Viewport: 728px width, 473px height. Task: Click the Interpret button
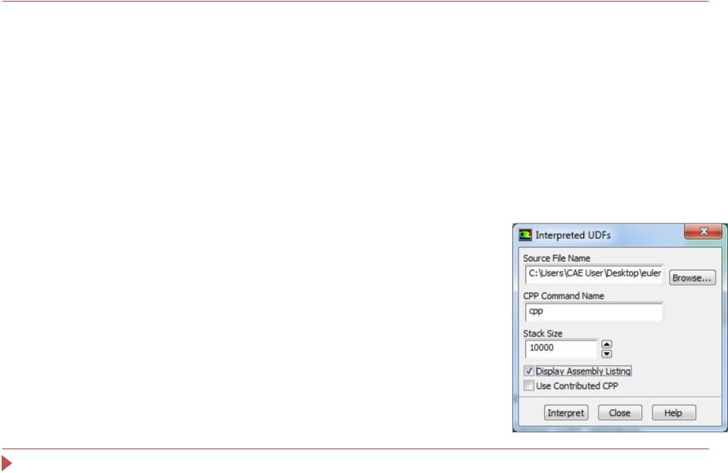point(566,412)
